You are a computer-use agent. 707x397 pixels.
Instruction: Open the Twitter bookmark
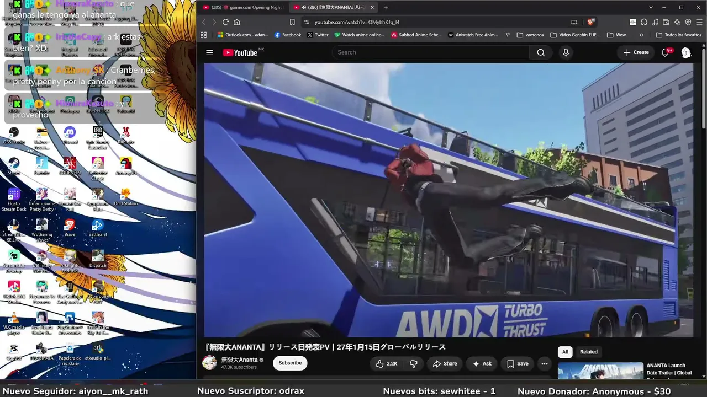coord(318,35)
